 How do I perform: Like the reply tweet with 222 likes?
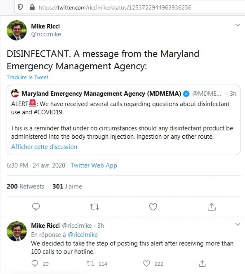tap(146, 264)
